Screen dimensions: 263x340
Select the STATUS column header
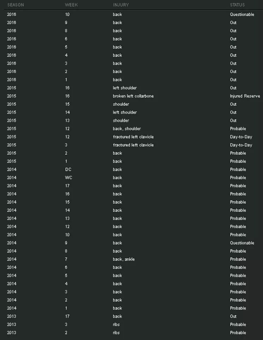pos(237,5)
